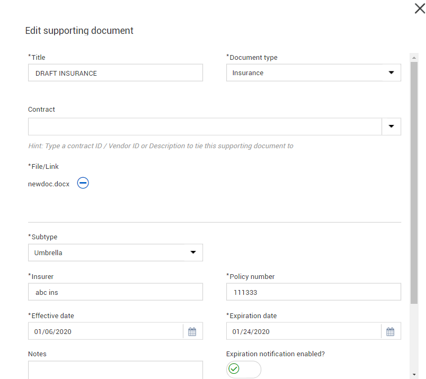Image resolution: width=426 pixels, height=379 pixels.
Task: Click scrollbar up arrow
Action: pos(414,56)
